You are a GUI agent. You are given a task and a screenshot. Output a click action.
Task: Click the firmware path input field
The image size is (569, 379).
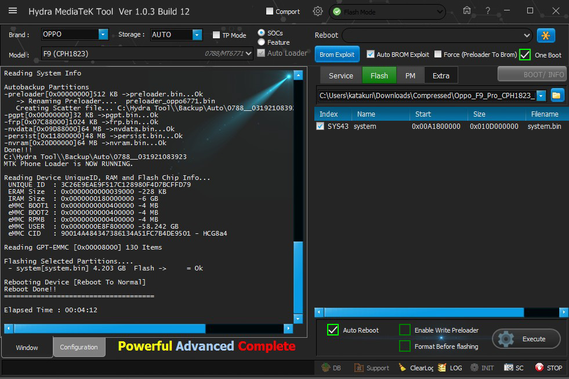(x=427, y=96)
